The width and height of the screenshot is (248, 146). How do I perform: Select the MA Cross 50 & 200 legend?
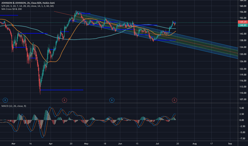tap(11, 9)
